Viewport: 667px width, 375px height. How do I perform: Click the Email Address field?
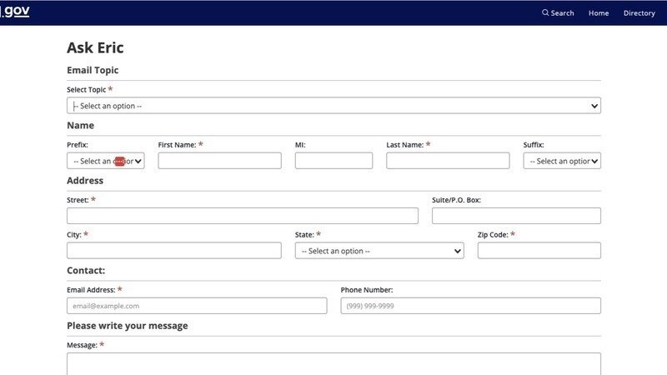[197, 306]
